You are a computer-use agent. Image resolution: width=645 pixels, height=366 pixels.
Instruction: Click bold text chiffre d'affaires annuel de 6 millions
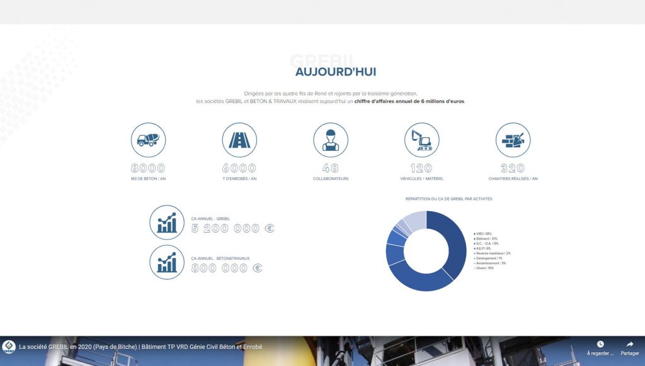[x=409, y=101]
